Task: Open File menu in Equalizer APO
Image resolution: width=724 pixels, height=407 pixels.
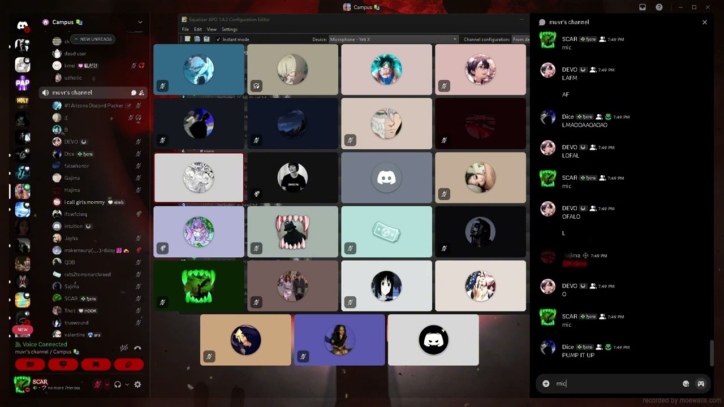Action: click(186, 29)
